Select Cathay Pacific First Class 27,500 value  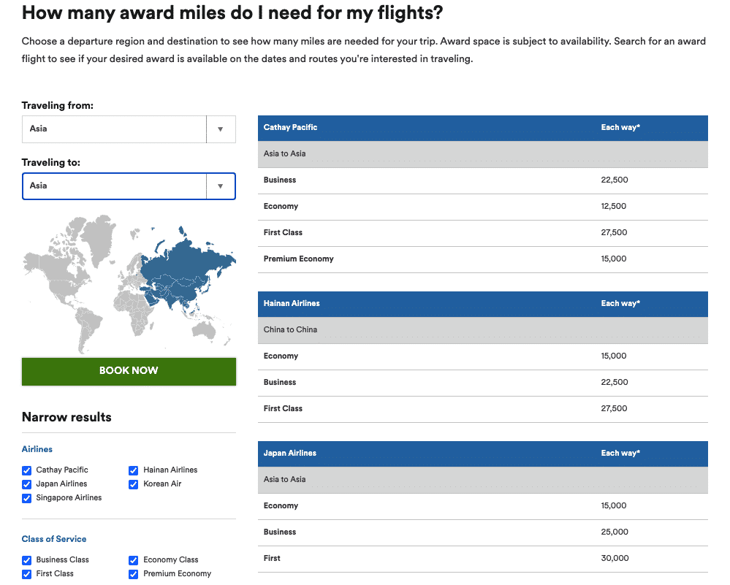tap(614, 232)
